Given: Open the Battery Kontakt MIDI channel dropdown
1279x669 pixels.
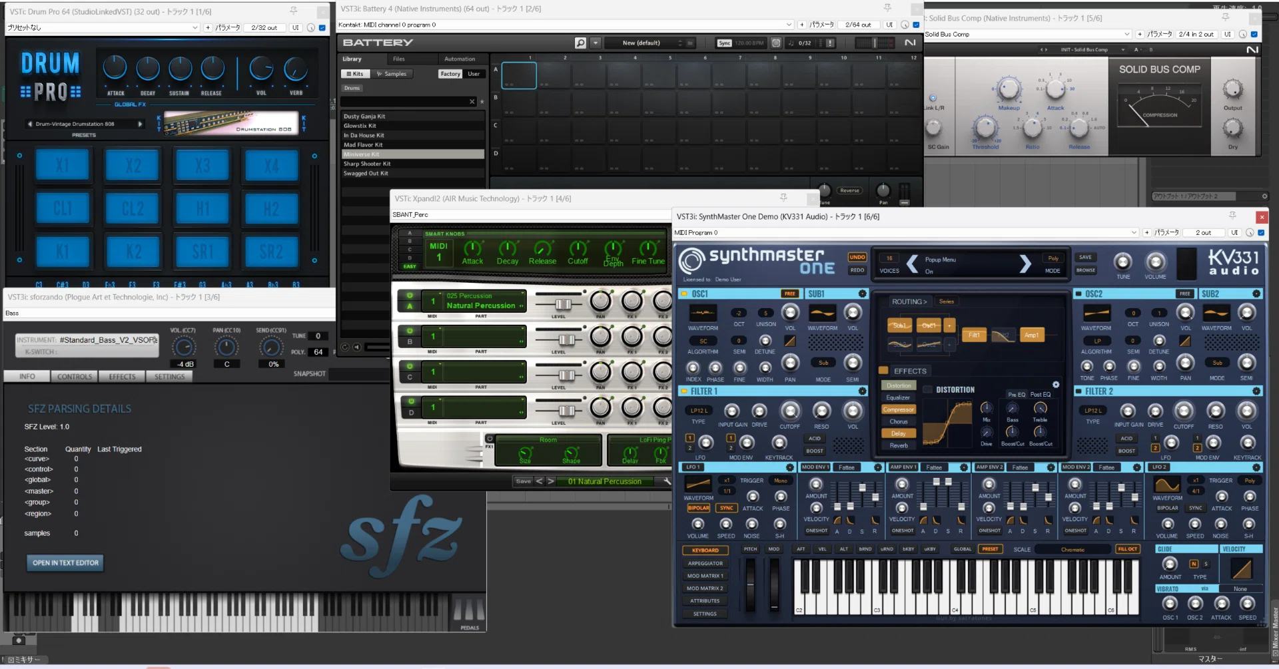Looking at the screenshot, I should [789, 25].
